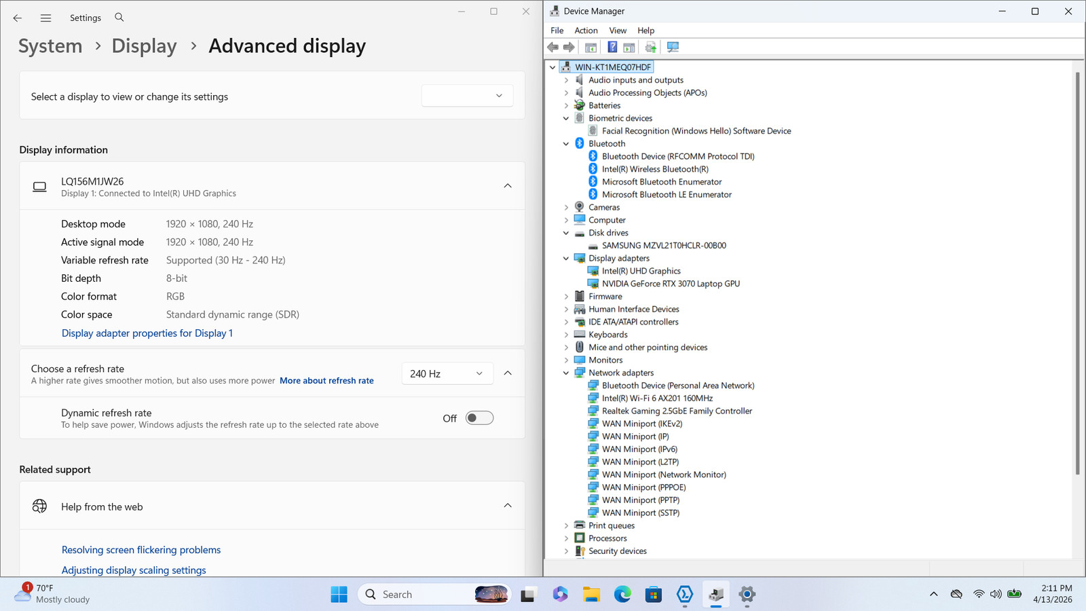This screenshot has width=1086, height=611.
Task: Click the taskbar Search box
Action: 434,595
